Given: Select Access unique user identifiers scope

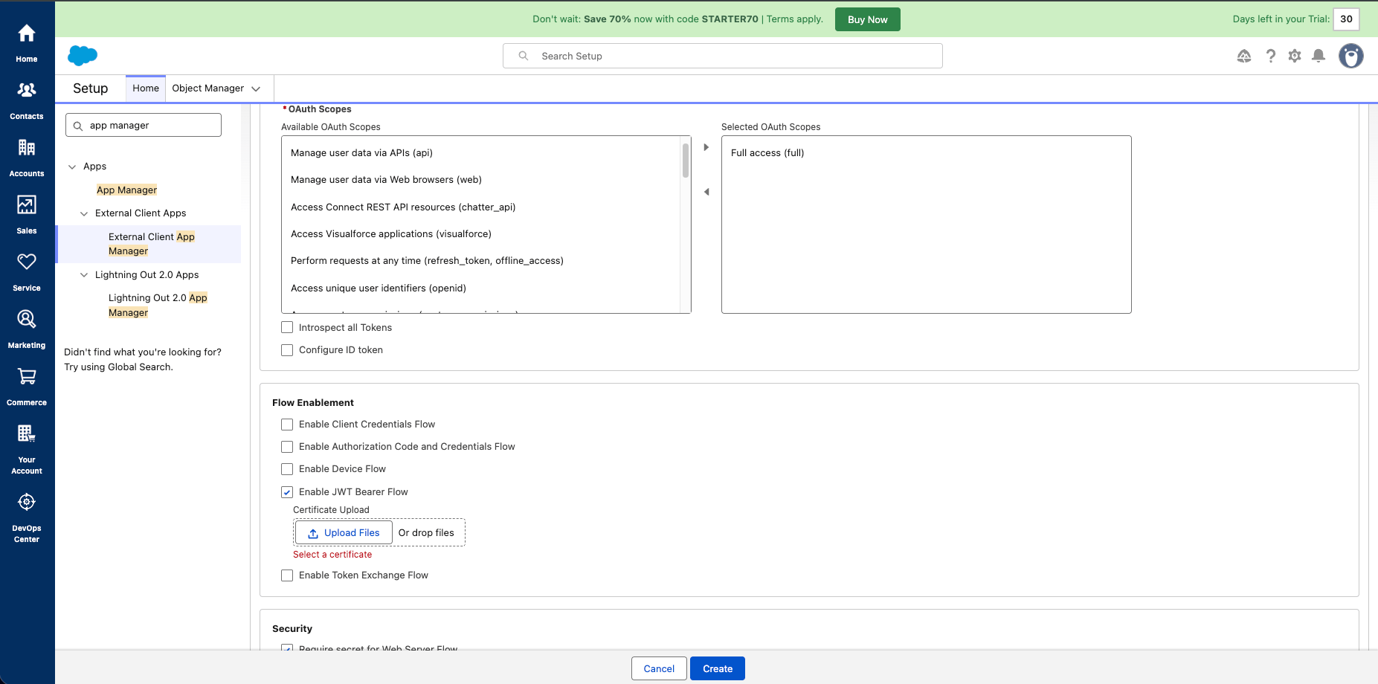Looking at the screenshot, I should (x=481, y=288).
